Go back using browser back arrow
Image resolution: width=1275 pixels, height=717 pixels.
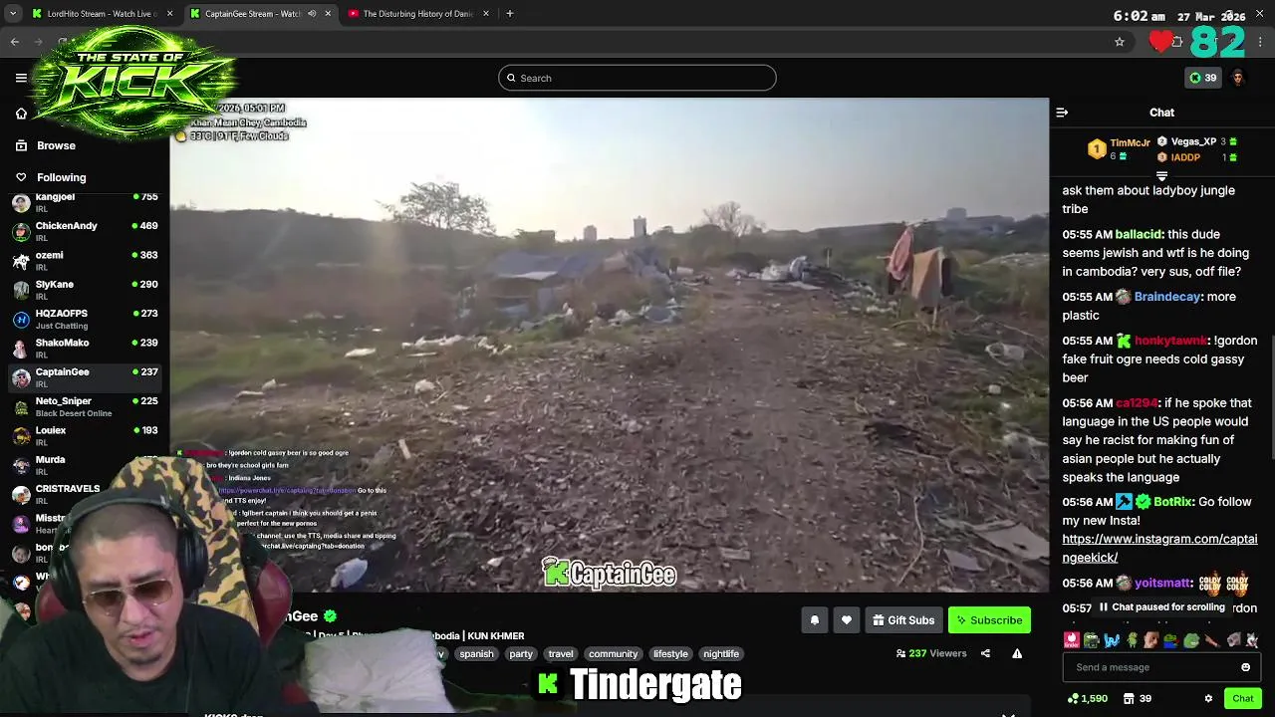(15, 42)
